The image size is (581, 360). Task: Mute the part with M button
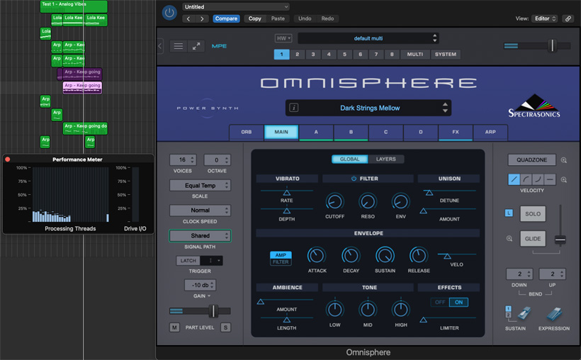(x=174, y=327)
